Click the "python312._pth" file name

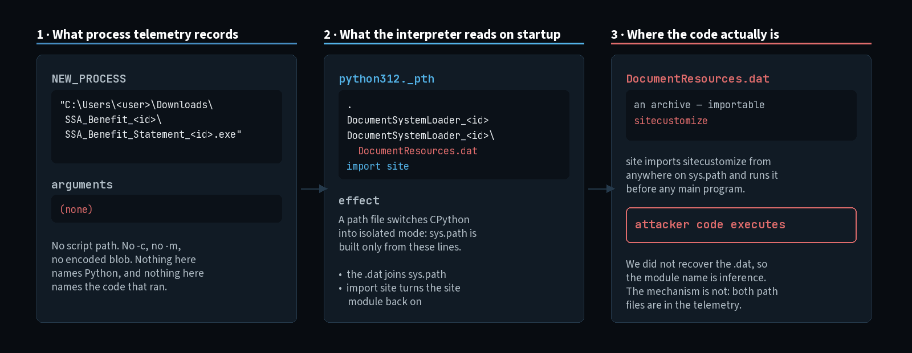pyautogui.click(x=386, y=79)
